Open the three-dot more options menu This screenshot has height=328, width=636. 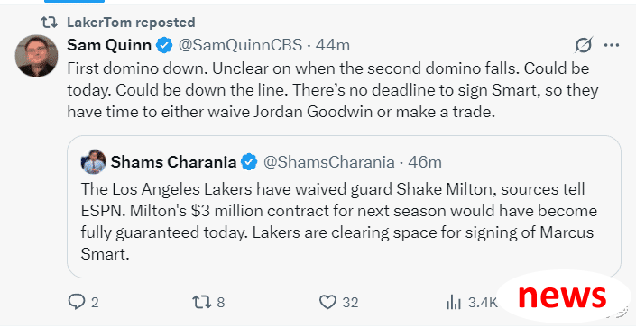(x=612, y=45)
